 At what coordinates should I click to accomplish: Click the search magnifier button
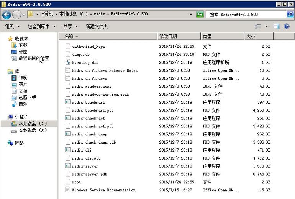pos(290,14)
